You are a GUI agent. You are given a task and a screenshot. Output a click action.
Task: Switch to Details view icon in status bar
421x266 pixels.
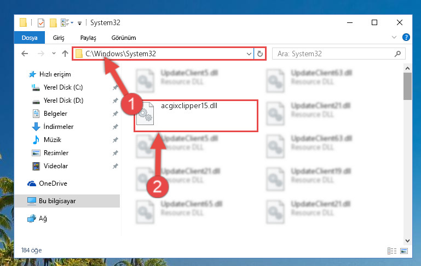(392, 251)
